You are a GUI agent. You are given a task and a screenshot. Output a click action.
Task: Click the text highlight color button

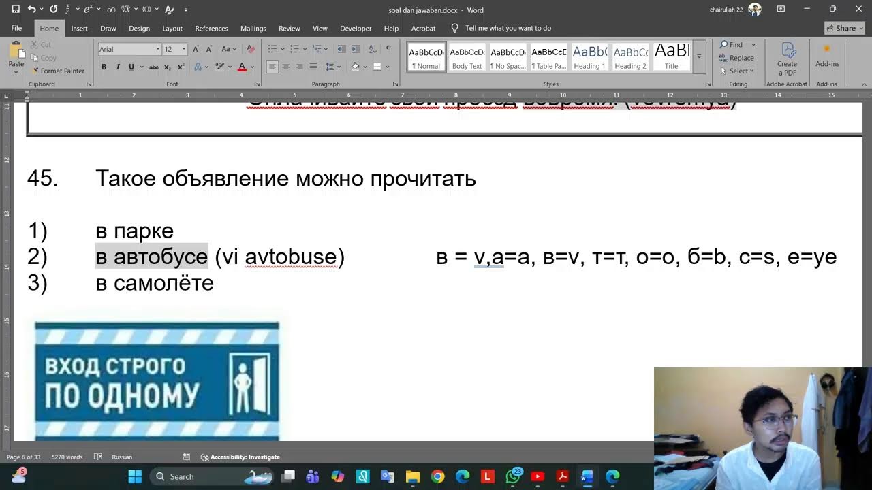point(219,67)
